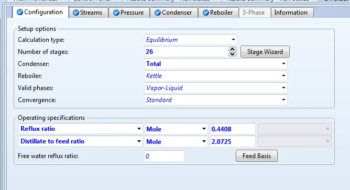Switch to the Pressure tab
The image size is (350, 190).
pyautogui.click(x=129, y=13)
